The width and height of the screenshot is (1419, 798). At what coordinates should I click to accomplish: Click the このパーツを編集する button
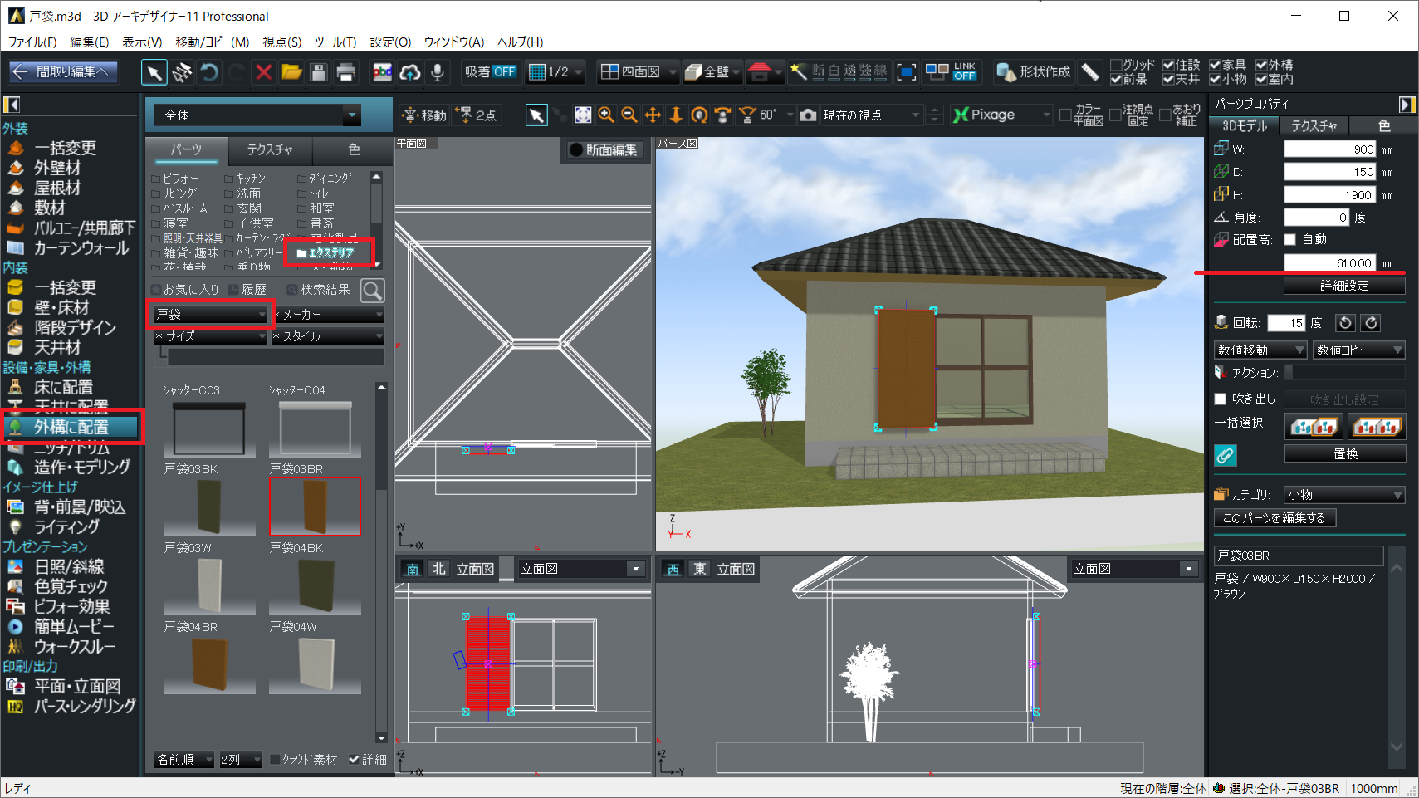click(1274, 518)
